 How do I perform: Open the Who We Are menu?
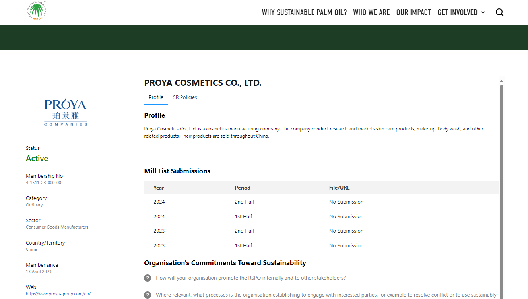[371, 12]
